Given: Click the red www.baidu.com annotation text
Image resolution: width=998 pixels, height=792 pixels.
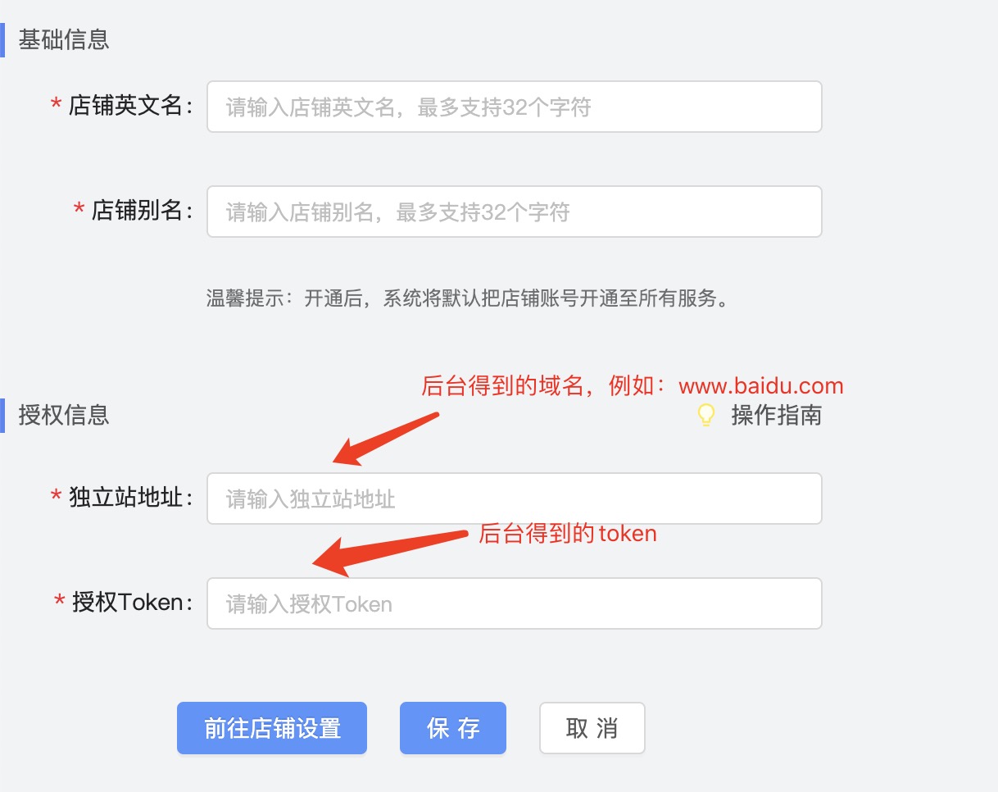Looking at the screenshot, I should pos(761,386).
